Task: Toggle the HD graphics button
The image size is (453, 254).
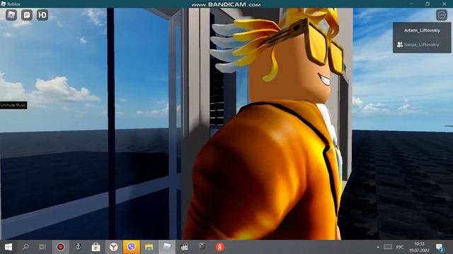Action: pos(42,15)
